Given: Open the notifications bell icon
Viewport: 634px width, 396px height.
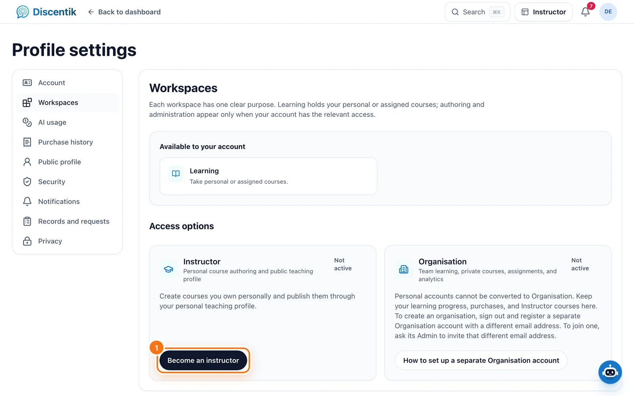Looking at the screenshot, I should click(x=585, y=12).
